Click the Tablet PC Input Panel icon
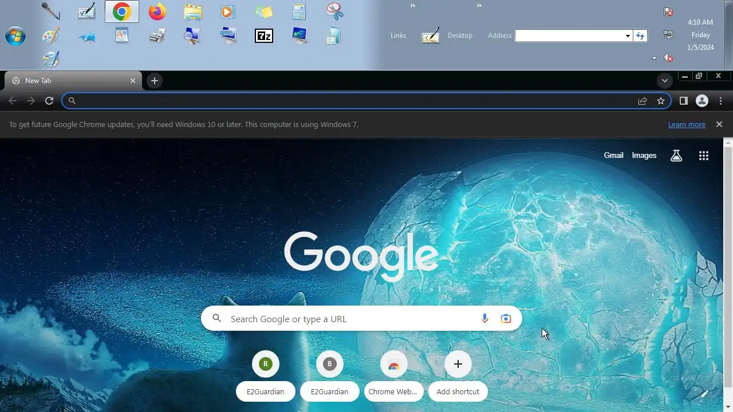 pos(431,35)
